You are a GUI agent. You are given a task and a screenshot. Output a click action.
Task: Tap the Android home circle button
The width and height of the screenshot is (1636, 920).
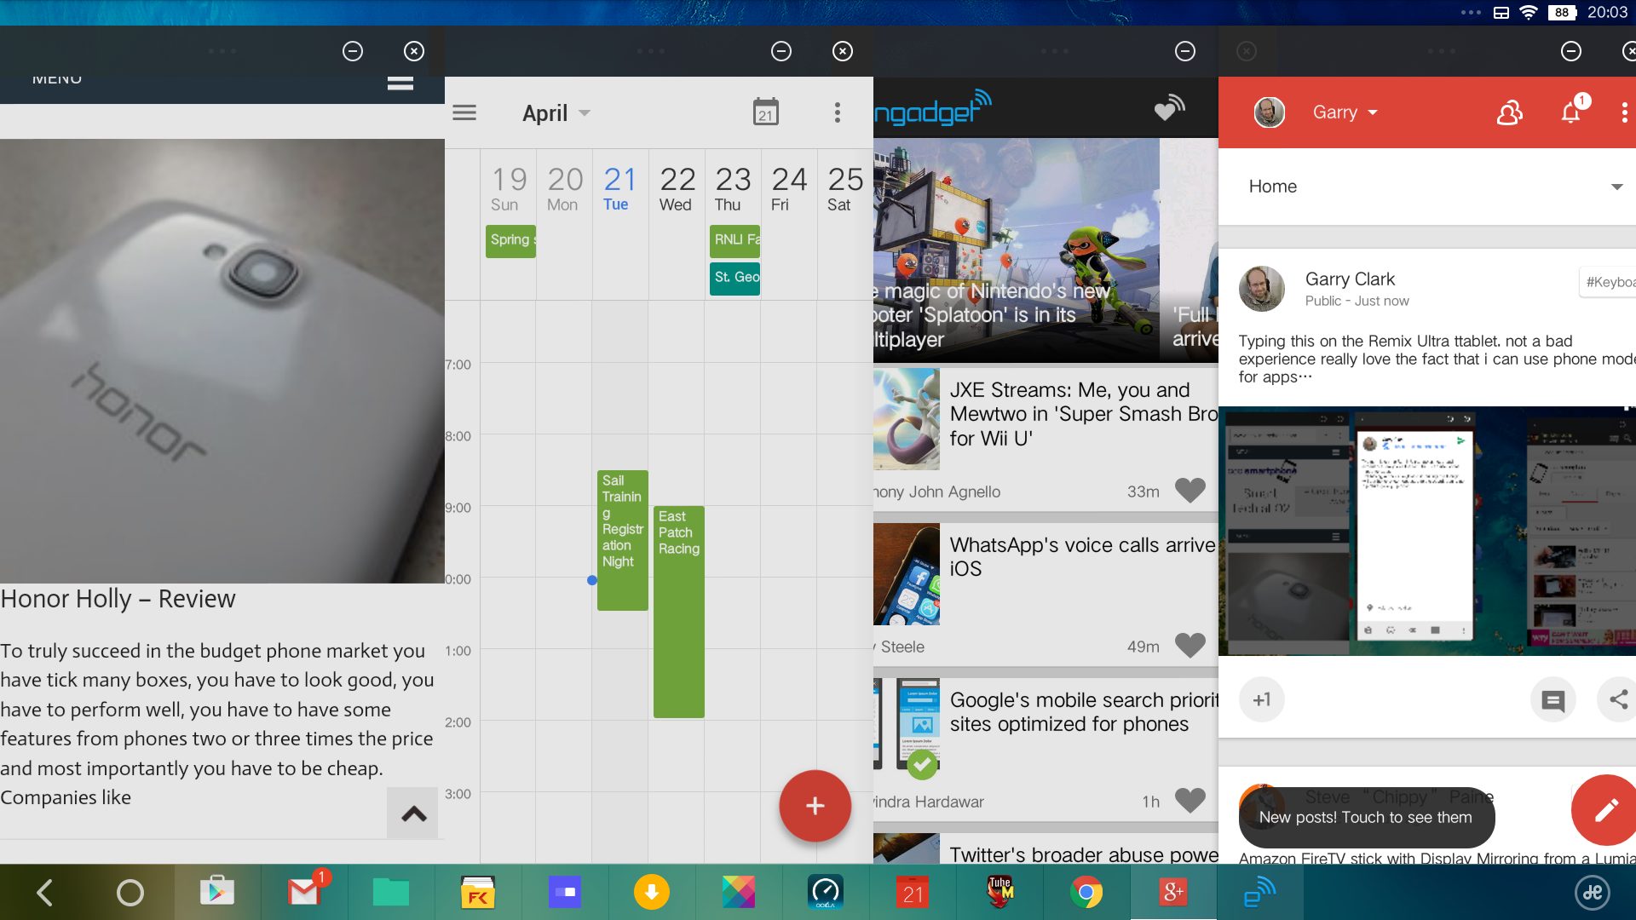point(130,892)
